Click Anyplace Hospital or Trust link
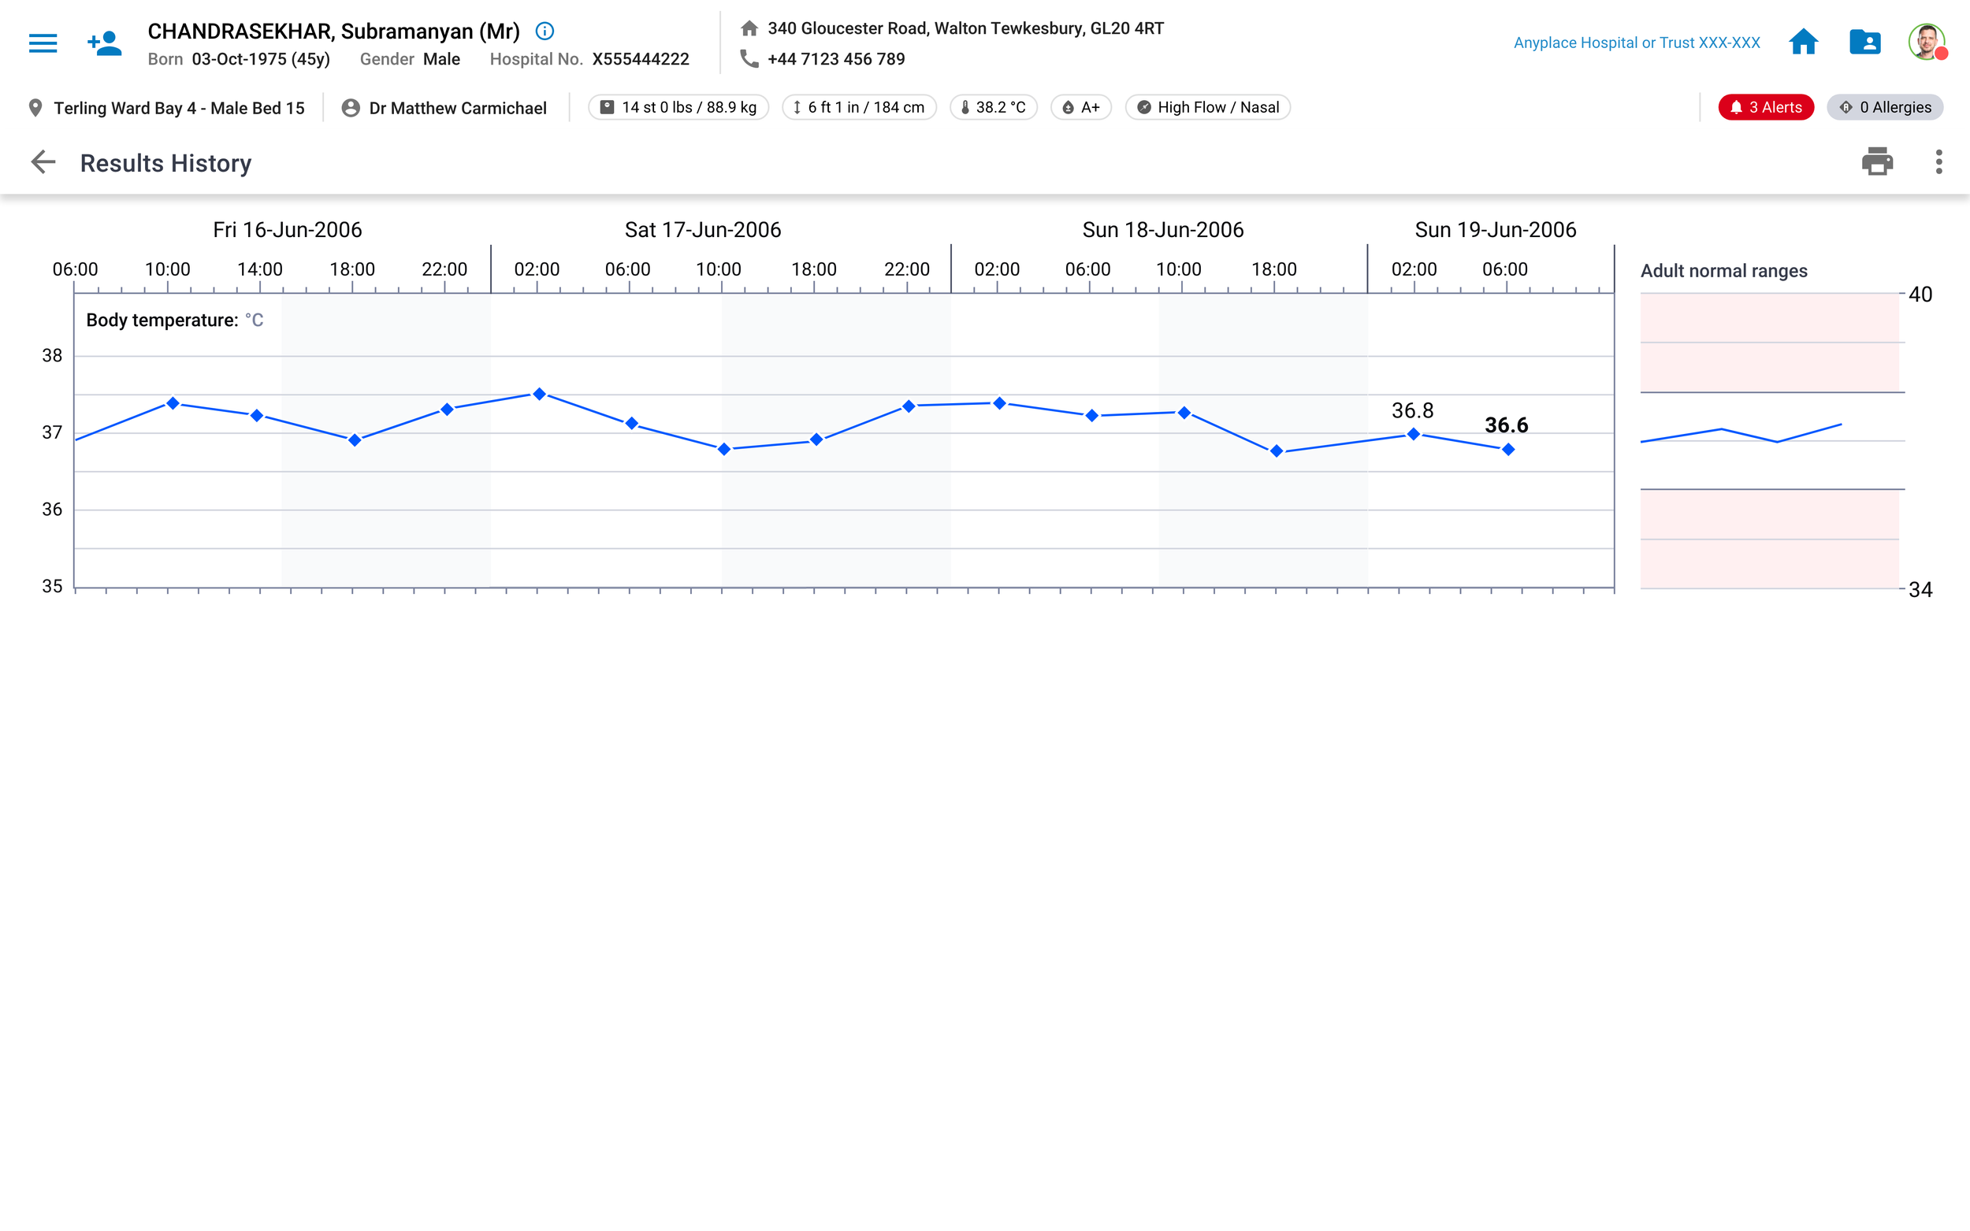Screen dimensions: 1970x1231 pos(1636,43)
